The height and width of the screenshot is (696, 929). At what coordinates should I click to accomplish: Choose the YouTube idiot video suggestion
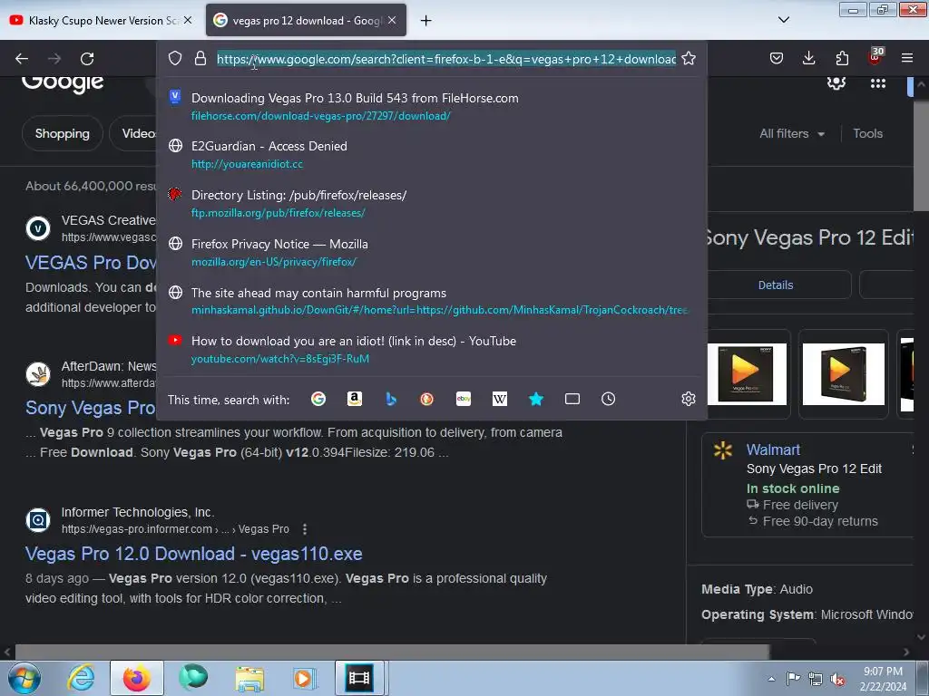click(432, 350)
